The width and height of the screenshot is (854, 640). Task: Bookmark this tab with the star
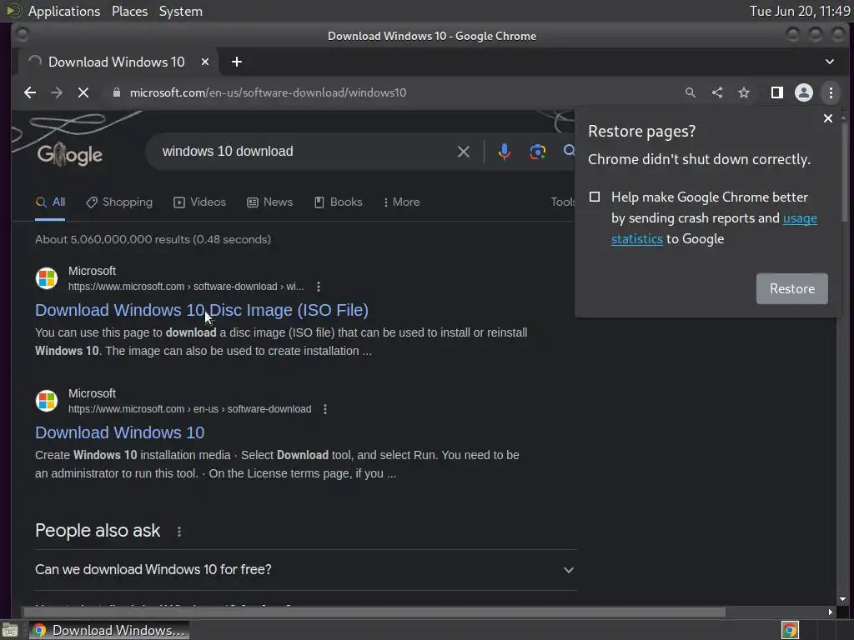[744, 92]
